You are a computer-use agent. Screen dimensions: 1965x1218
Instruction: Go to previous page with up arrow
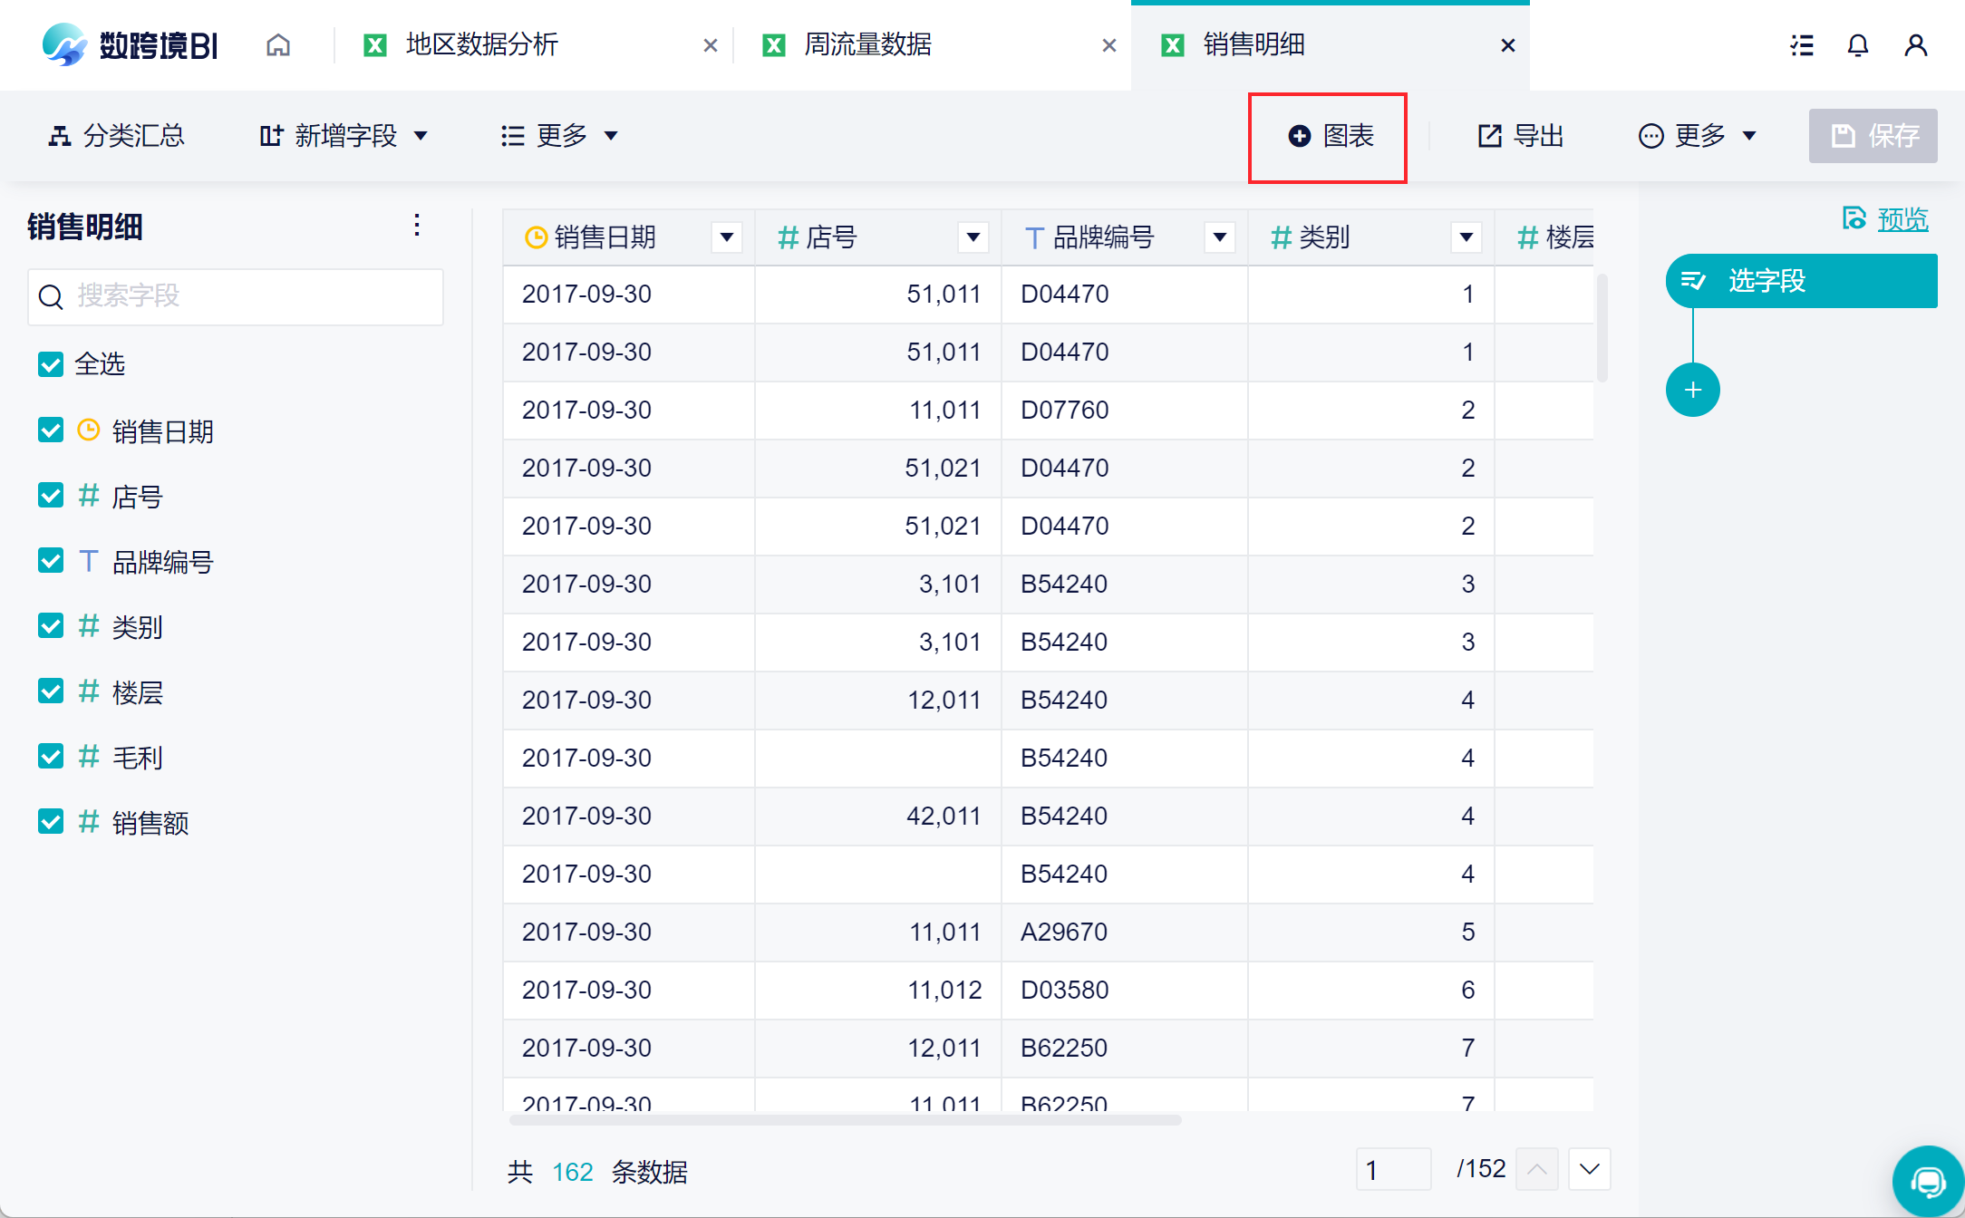click(1536, 1169)
